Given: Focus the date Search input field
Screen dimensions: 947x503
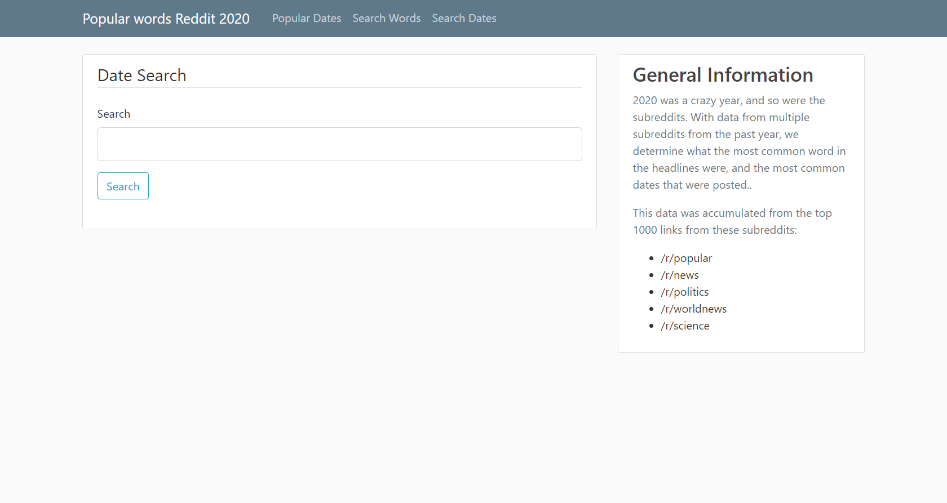Looking at the screenshot, I should (339, 144).
